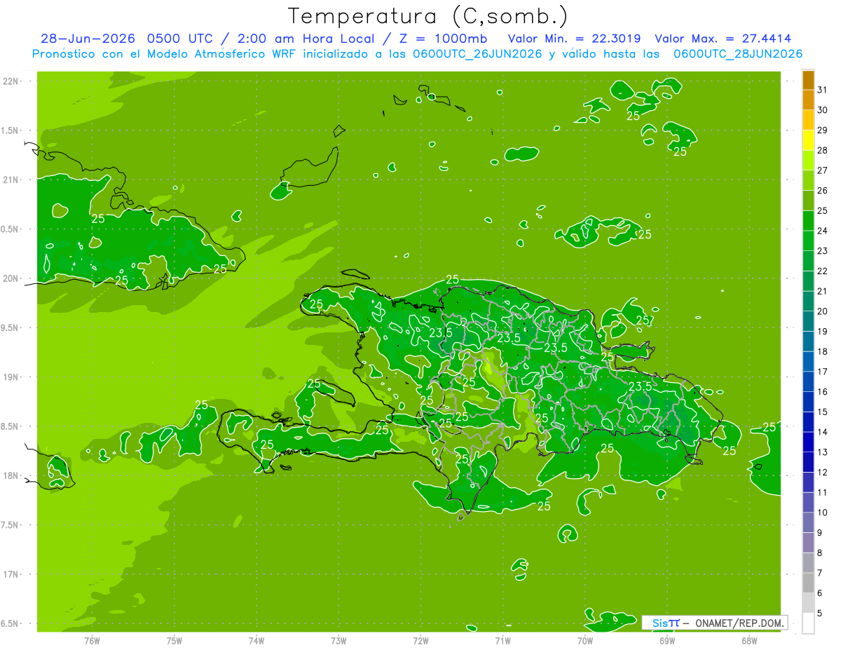Click the "68W" longitude label
841x650 pixels.
(x=749, y=640)
